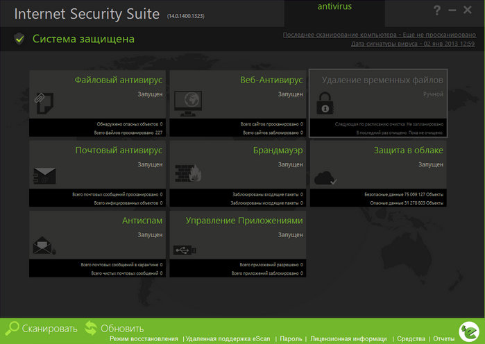485x344 pixels.
Task: Click the eScan logo in bottom corner
Action: click(x=469, y=332)
